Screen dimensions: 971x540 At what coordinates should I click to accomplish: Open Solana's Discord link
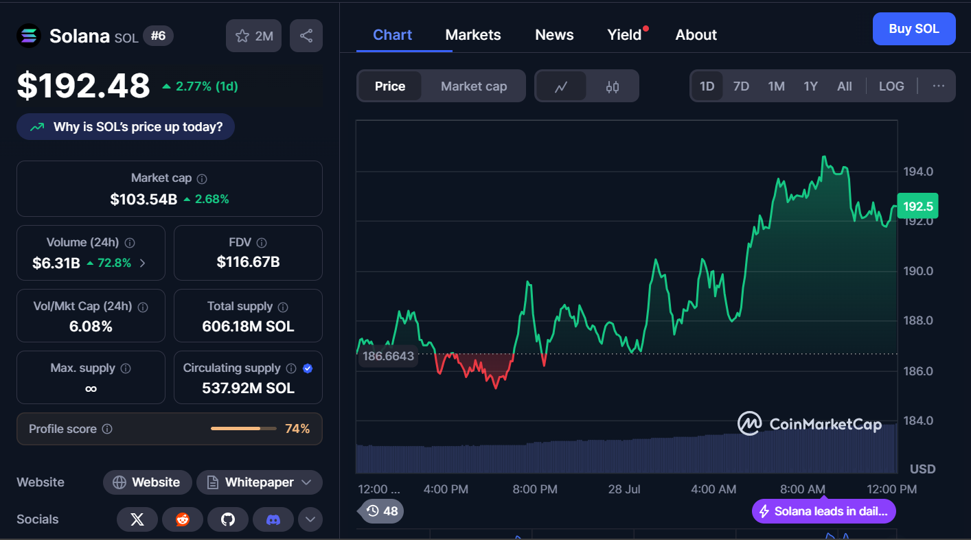(273, 519)
